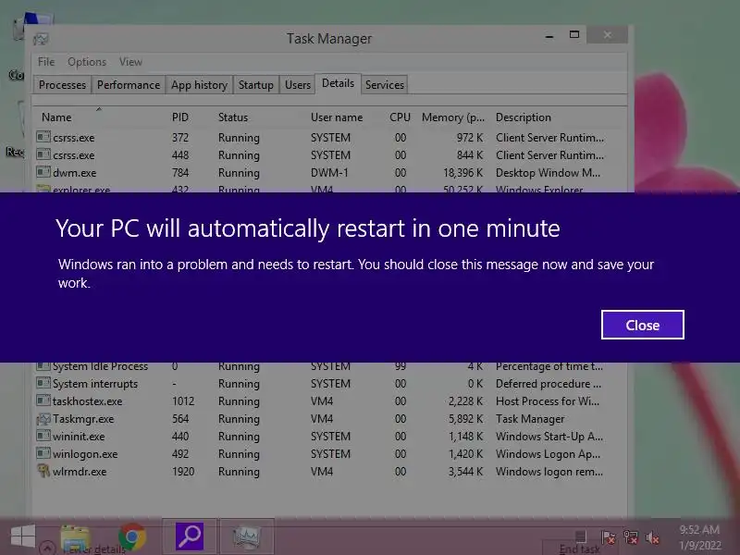Screen dimensions: 740x555
Task: Click the Close button on the restart message
Action: pyautogui.click(x=642, y=325)
